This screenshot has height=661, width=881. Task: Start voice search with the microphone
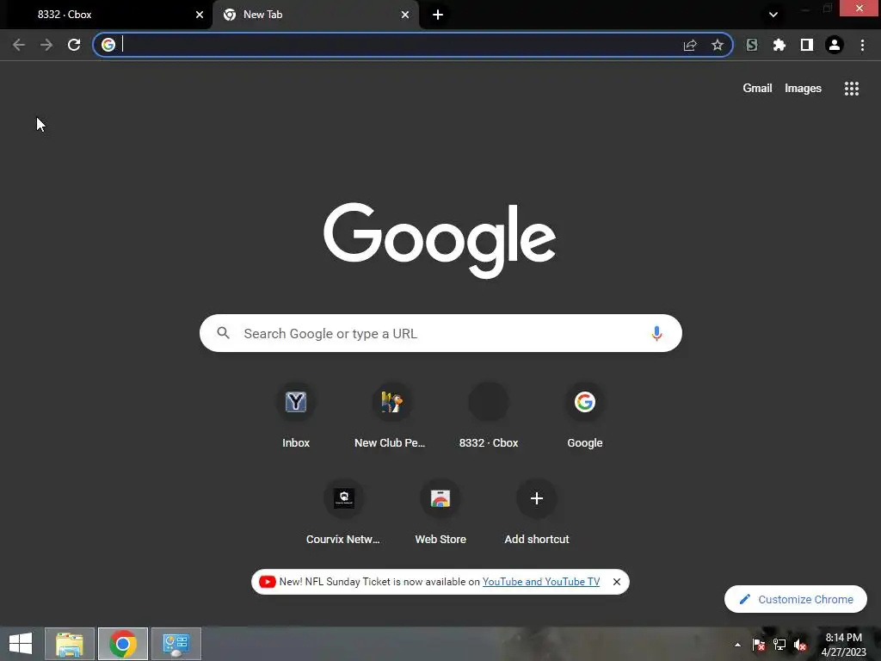(x=656, y=333)
